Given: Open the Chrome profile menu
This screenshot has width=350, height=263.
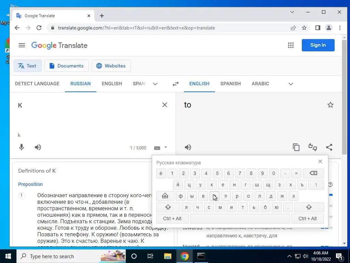Looking at the screenshot, I should pos(329,28).
